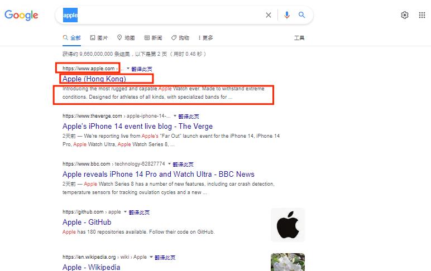Viewport: 431px width, 271px height.
Task: Click 翻译此页 for Wikipedia result
Action: [x=165, y=258]
